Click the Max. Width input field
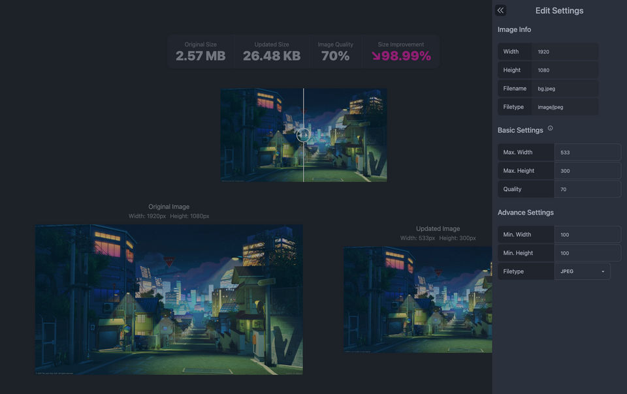The width and height of the screenshot is (627, 394). 588,153
